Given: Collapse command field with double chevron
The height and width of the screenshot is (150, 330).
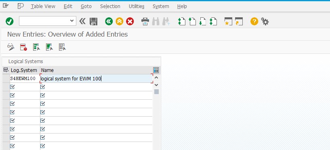Looking at the screenshot, I should pos(82,21).
